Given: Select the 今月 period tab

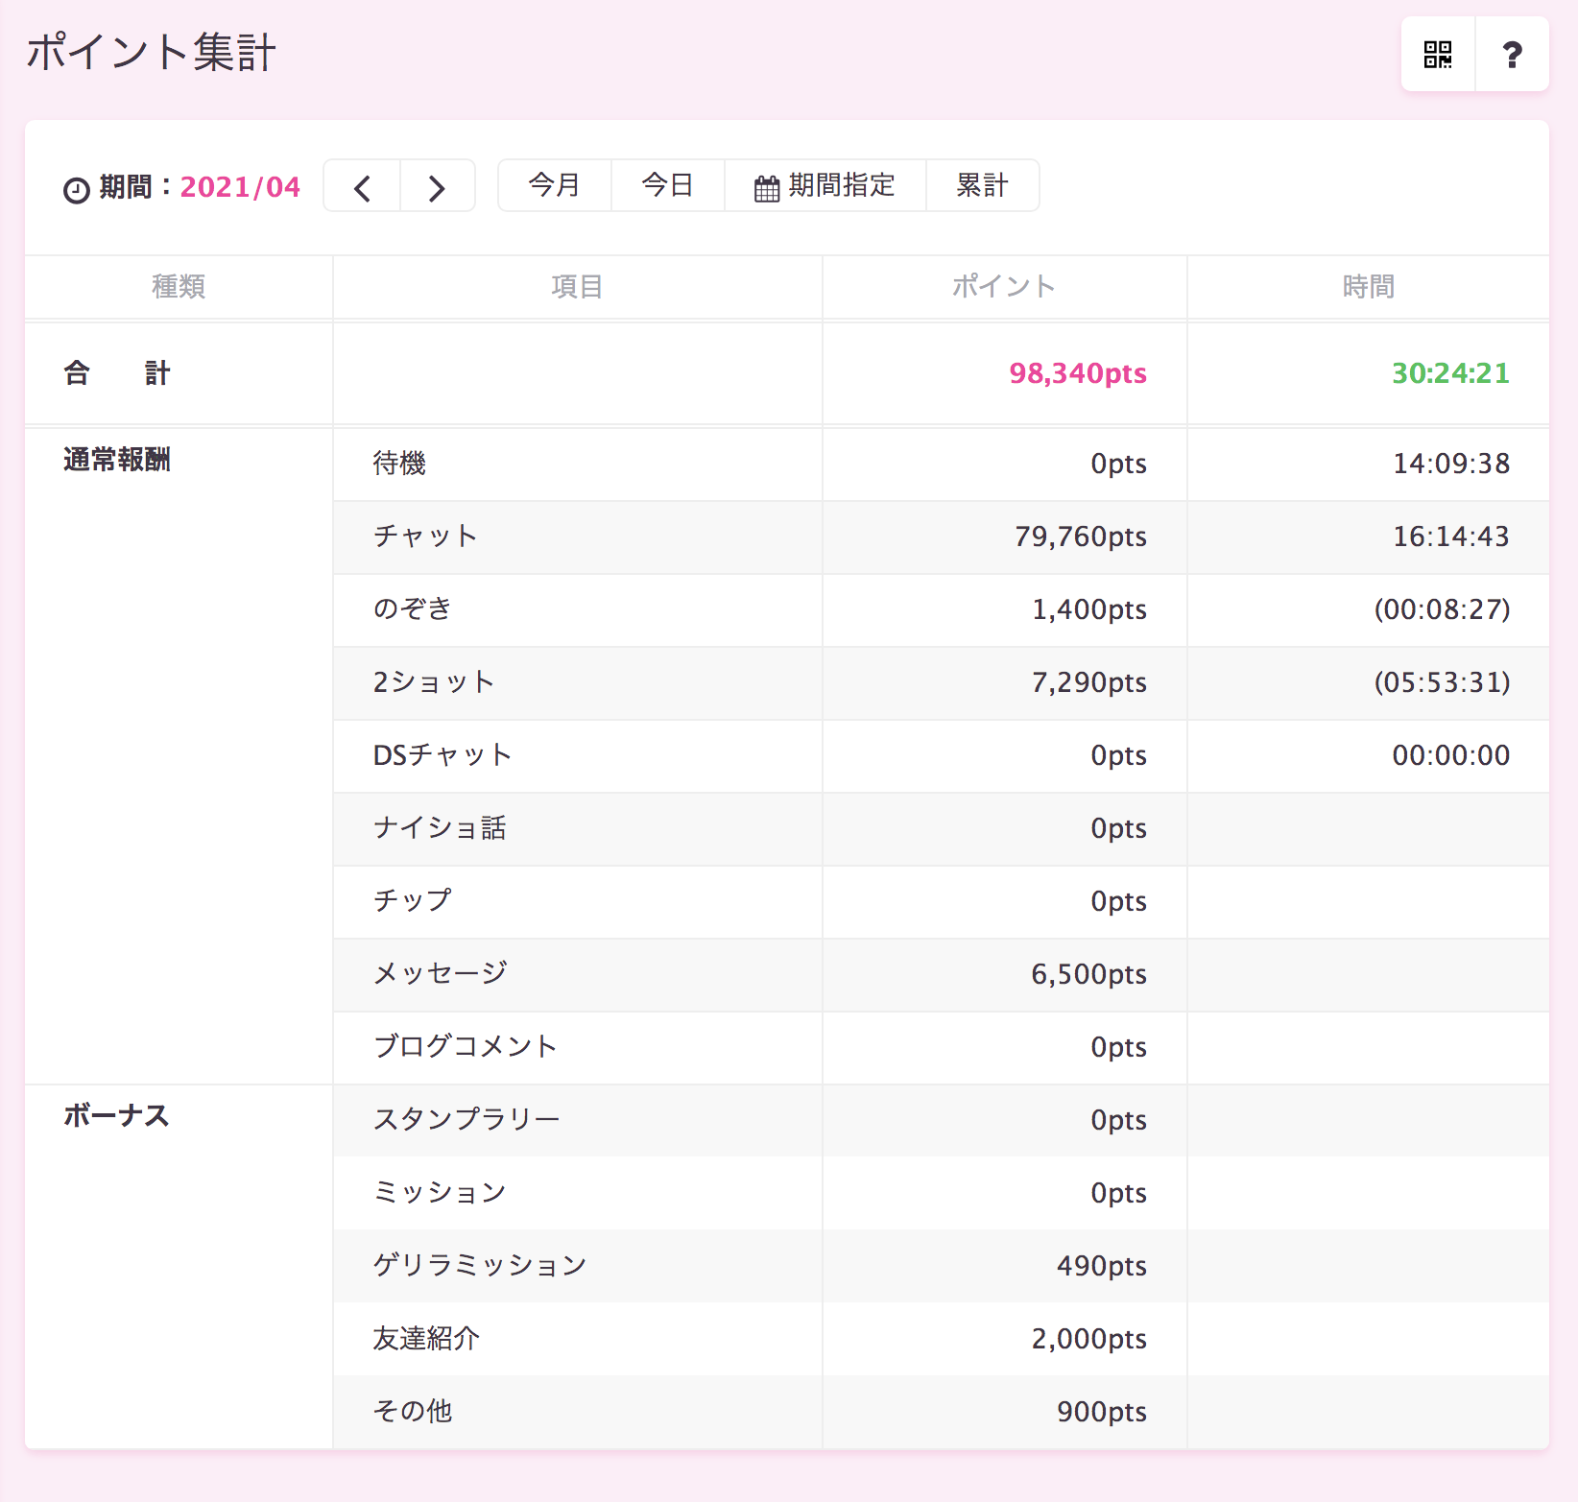Looking at the screenshot, I should [x=555, y=185].
